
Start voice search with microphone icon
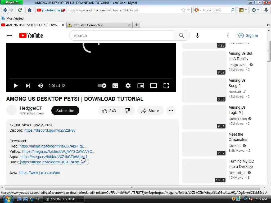tap(197, 36)
